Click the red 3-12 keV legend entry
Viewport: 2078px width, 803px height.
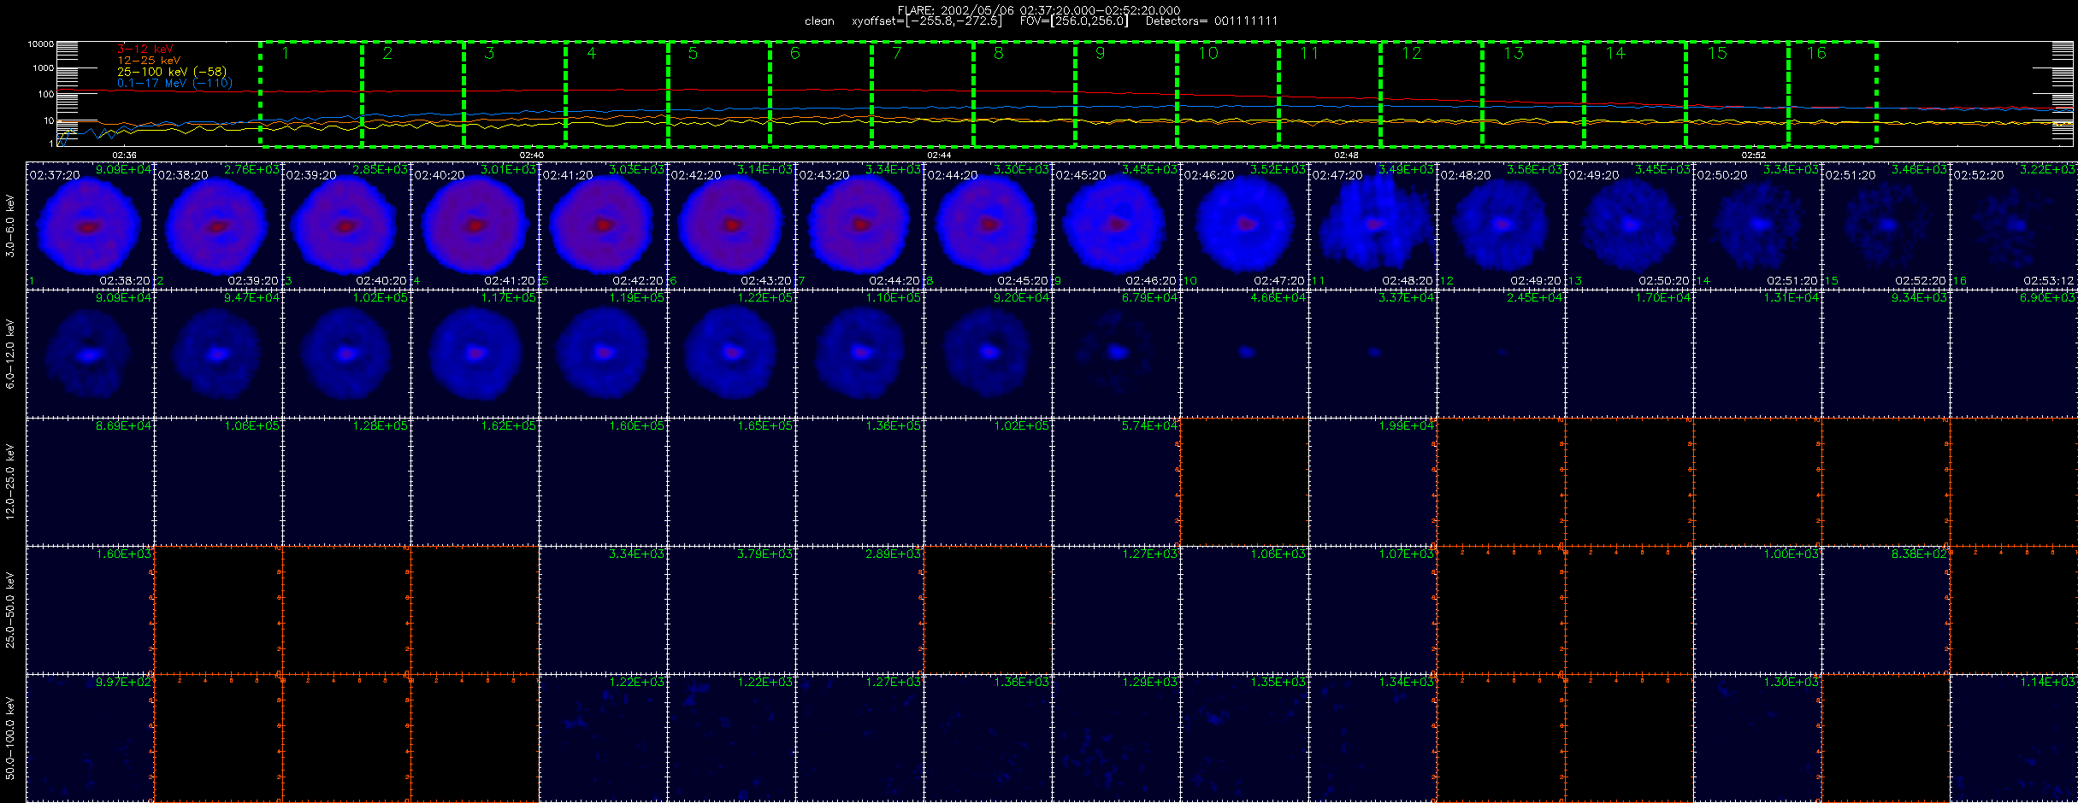point(145,50)
